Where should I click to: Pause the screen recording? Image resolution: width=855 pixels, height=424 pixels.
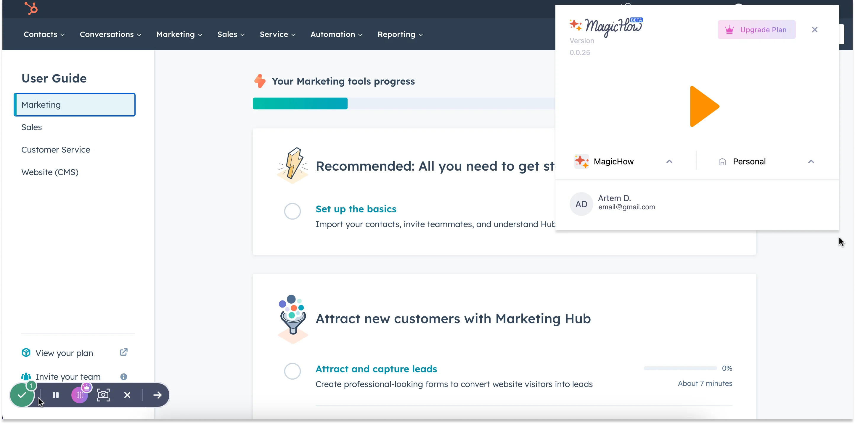click(55, 395)
